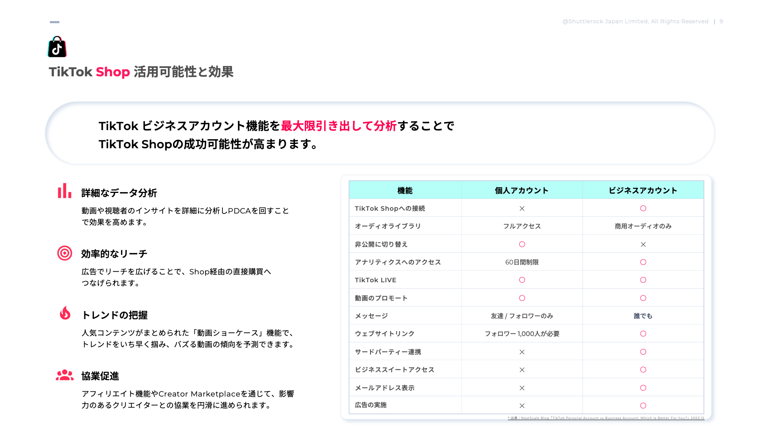Click the フォロワー1,000人が必要 cell
Viewport: 760px width, 427px height.
522,334
